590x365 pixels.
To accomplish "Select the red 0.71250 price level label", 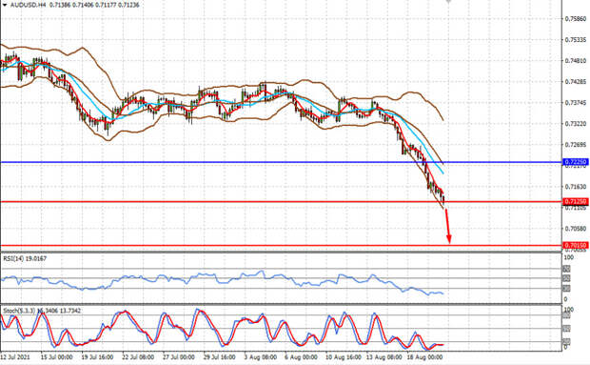I will (x=575, y=201).
